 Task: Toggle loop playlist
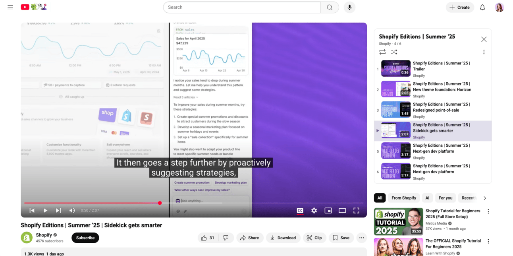pos(382,52)
